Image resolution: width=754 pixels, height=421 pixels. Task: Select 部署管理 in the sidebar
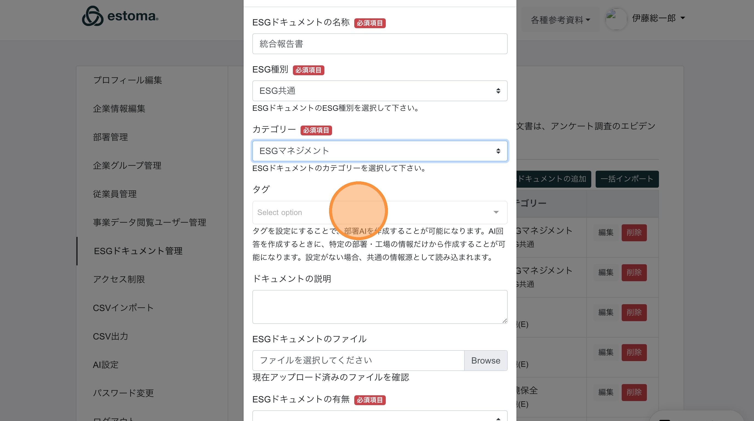point(110,137)
